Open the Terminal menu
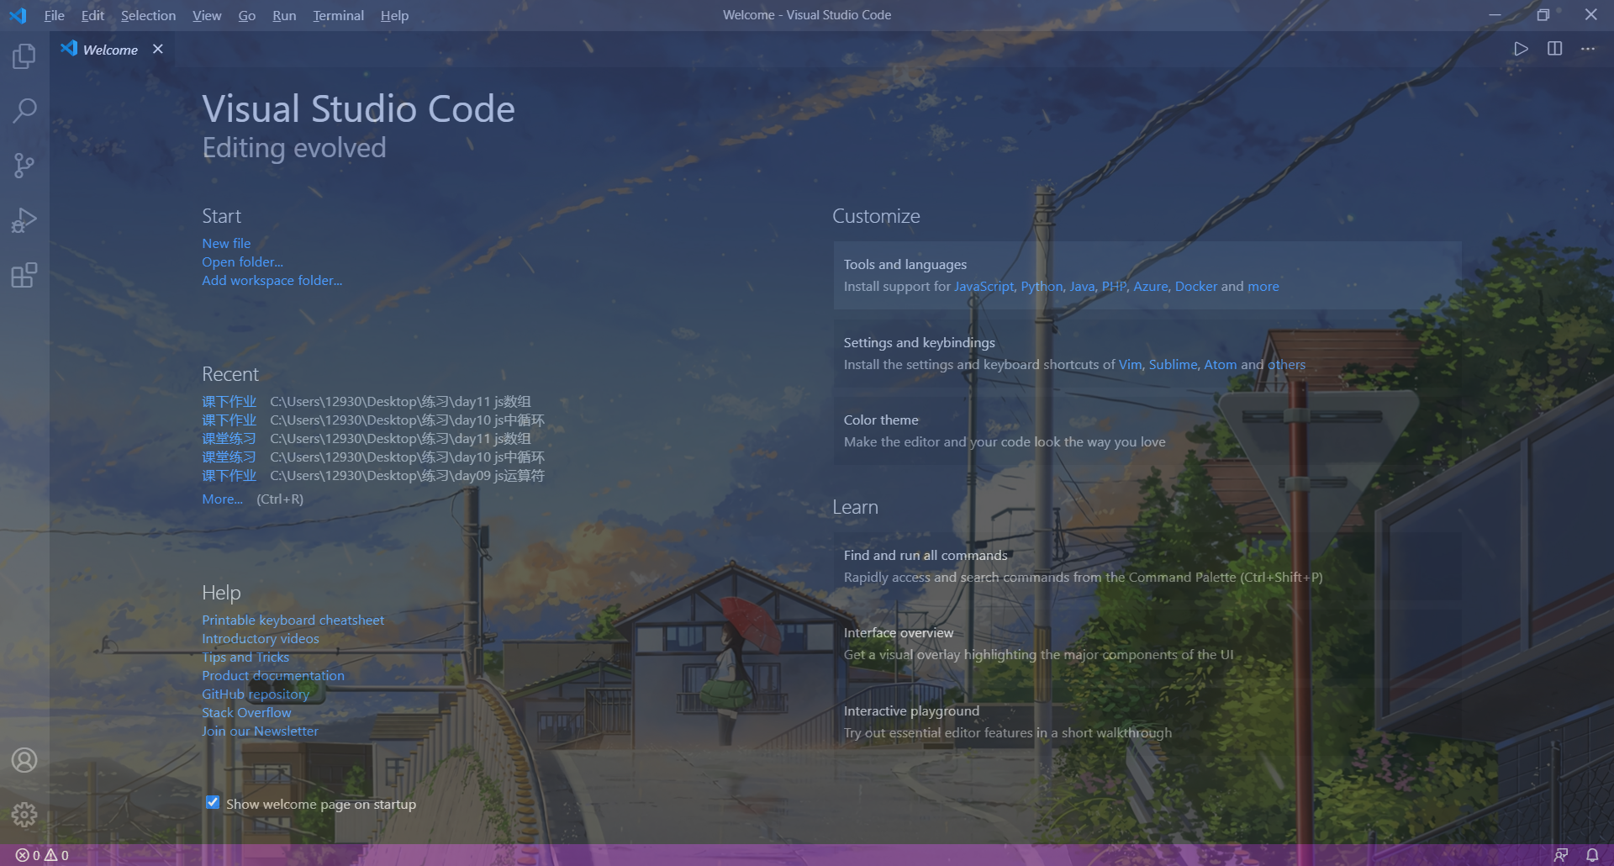The width and height of the screenshot is (1614, 866). click(x=338, y=15)
